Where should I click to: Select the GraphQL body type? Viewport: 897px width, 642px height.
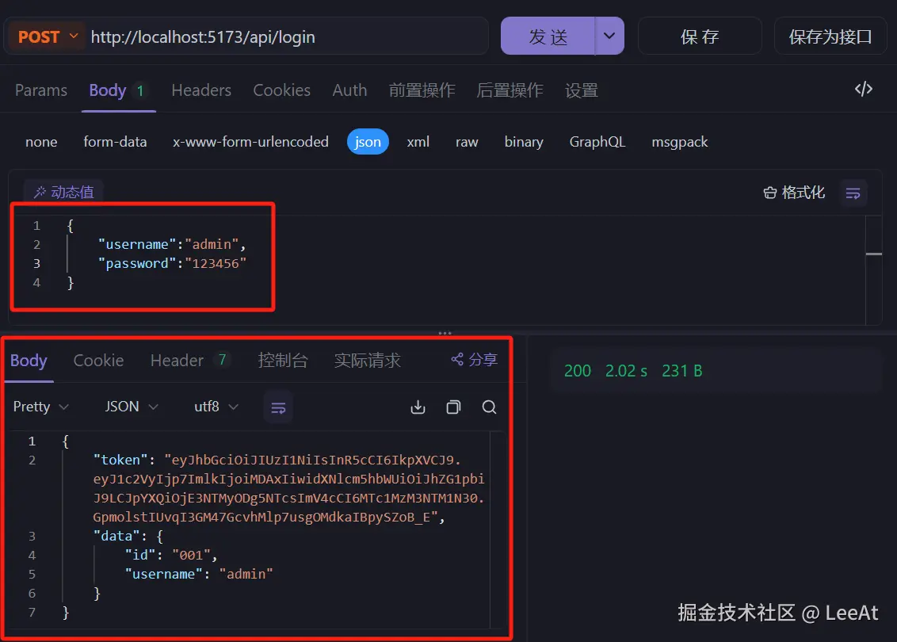[x=597, y=142]
